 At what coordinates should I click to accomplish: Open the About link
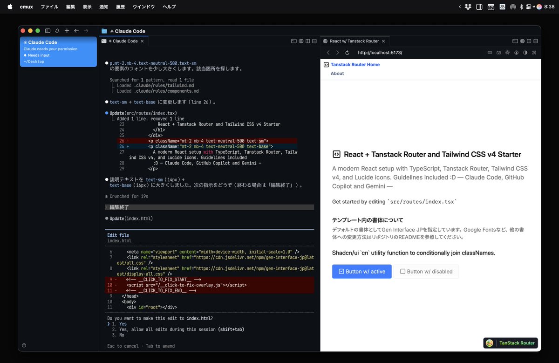click(x=337, y=74)
